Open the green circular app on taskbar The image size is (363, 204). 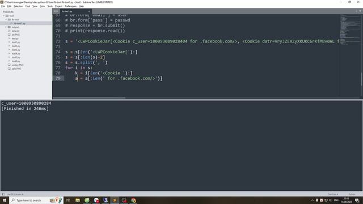pyautogui.click(x=87, y=200)
